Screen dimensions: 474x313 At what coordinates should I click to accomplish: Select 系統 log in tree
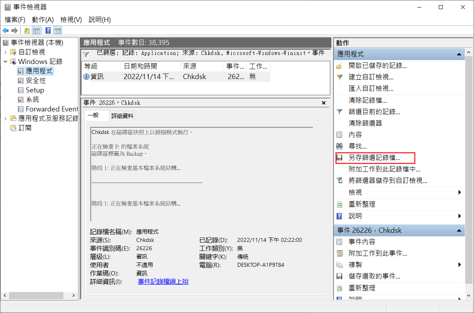point(32,100)
